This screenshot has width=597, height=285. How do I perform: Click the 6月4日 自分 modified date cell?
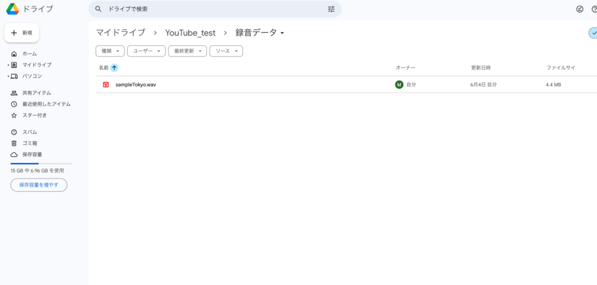pyautogui.click(x=483, y=85)
